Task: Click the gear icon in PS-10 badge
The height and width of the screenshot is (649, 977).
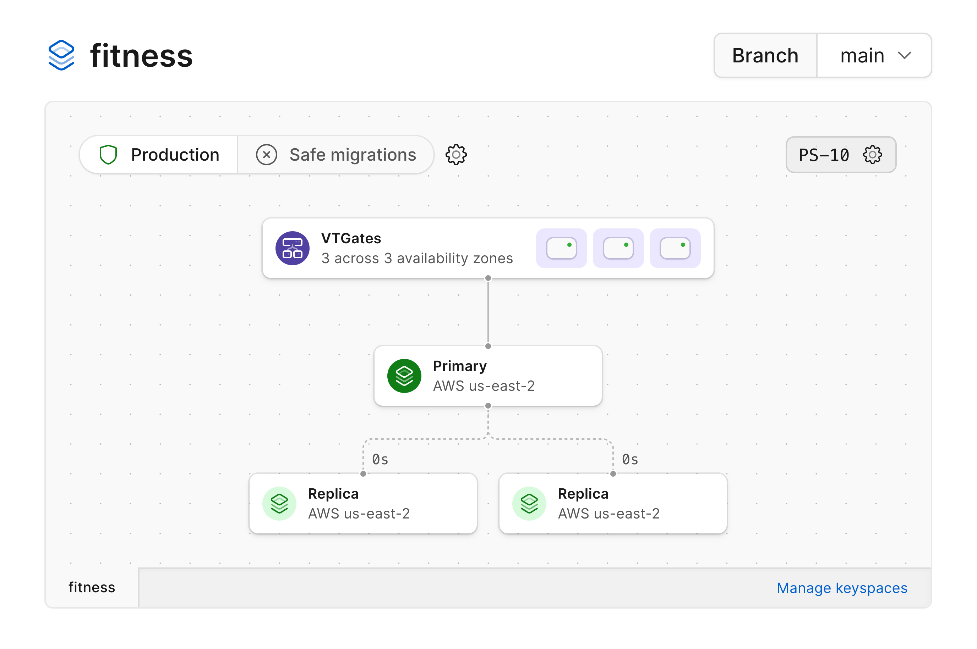Action: tap(872, 155)
